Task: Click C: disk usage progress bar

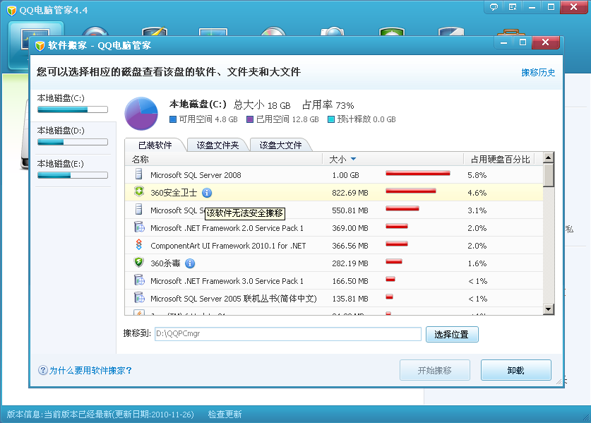Action: (x=72, y=109)
